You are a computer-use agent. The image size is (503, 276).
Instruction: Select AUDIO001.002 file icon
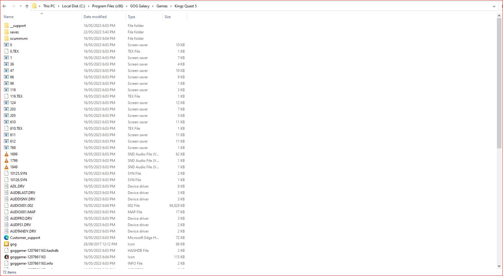pos(6,206)
